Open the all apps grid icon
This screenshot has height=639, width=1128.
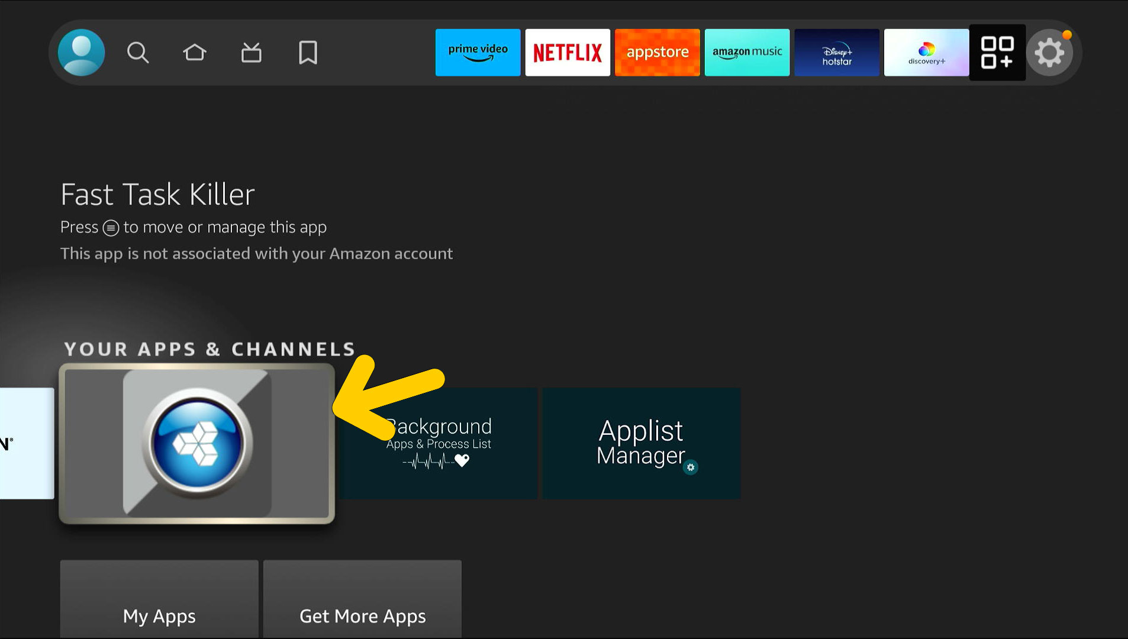click(x=997, y=53)
